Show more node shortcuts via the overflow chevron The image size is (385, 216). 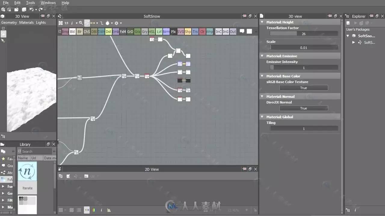click(x=256, y=31)
